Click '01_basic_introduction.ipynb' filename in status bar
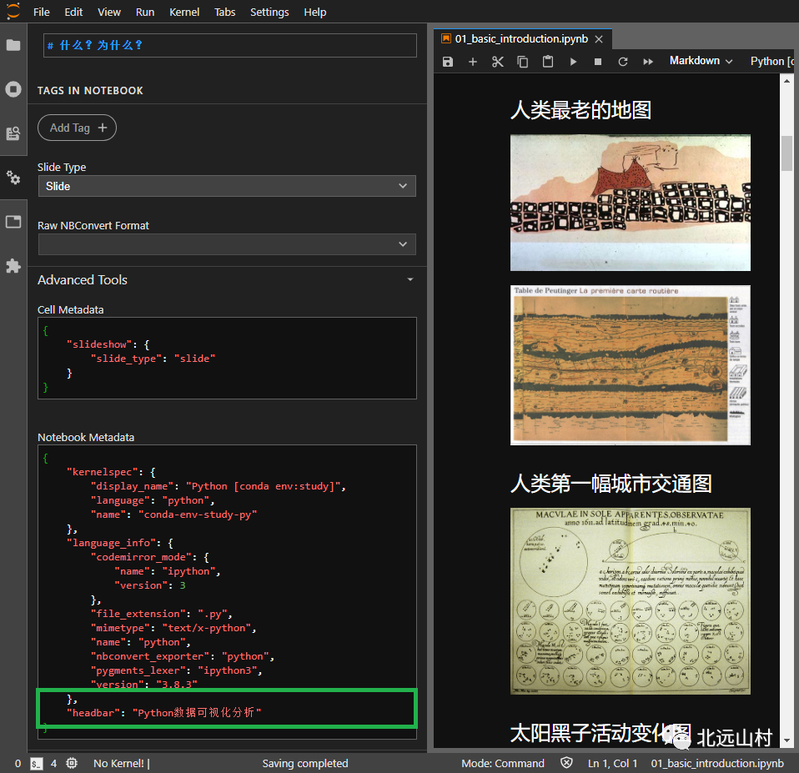The width and height of the screenshot is (799, 773). (716, 763)
